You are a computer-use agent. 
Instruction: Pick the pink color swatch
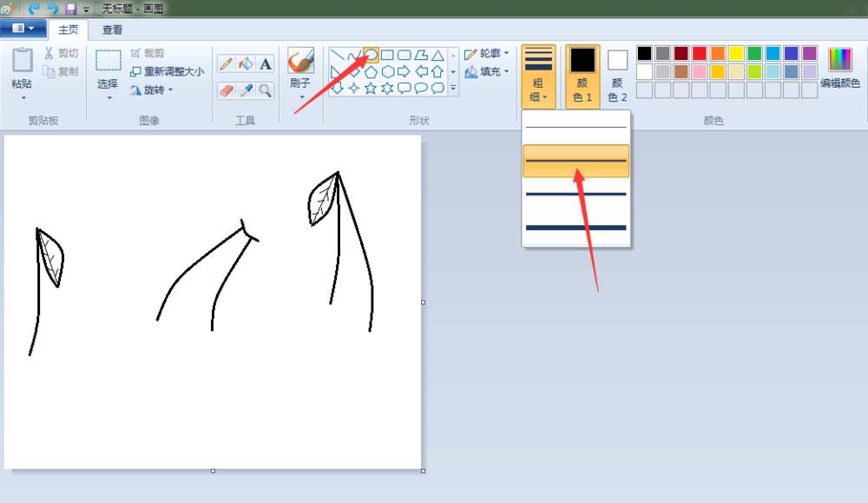pos(699,71)
